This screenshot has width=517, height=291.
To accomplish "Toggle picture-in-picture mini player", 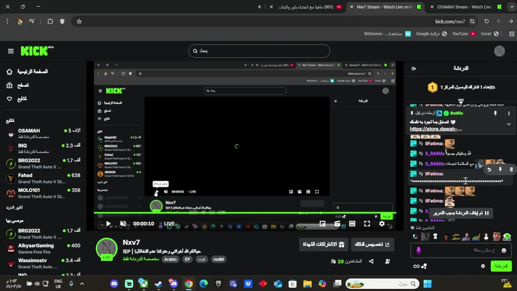I will pyautogui.click(x=322, y=224).
